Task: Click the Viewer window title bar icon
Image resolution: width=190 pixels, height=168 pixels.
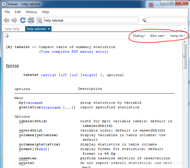Action: pyautogui.click(x=4, y=4)
